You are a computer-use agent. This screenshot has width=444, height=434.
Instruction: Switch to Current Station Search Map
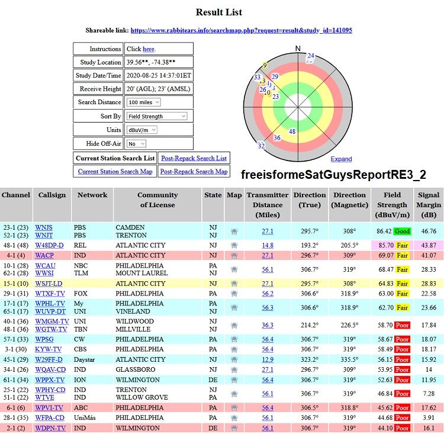(115, 172)
